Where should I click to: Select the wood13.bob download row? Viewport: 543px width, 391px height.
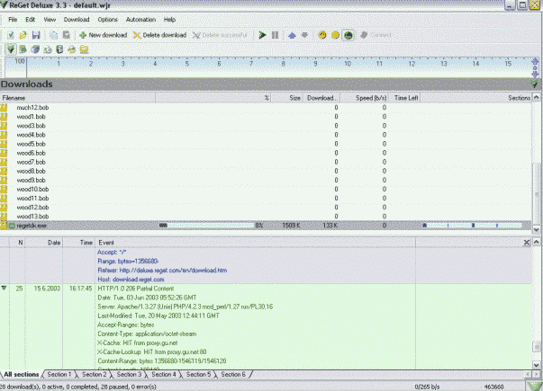[266, 217]
